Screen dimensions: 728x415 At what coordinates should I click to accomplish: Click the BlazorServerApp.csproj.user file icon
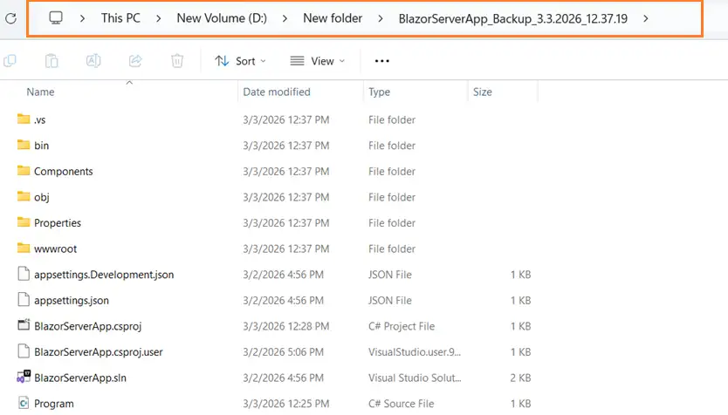[x=24, y=351]
